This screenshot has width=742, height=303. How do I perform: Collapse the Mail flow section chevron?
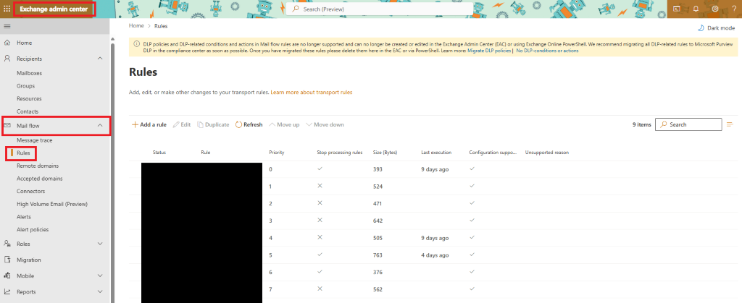100,126
